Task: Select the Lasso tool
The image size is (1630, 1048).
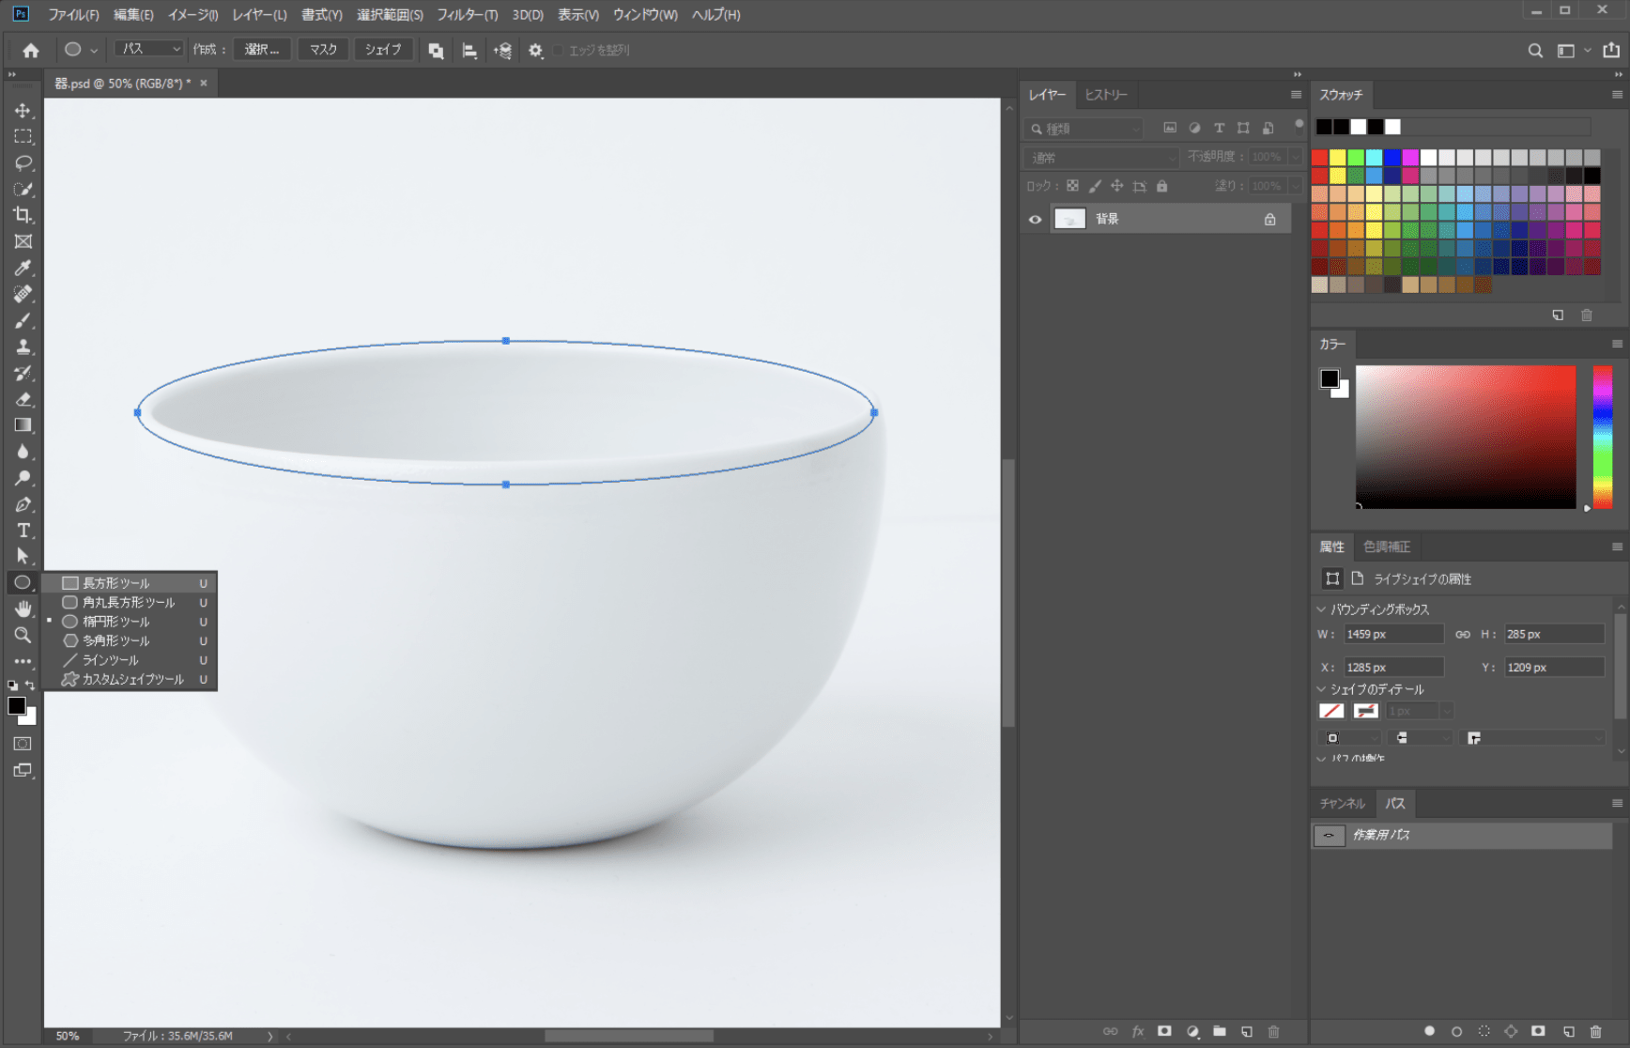Action: click(x=23, y=162)
